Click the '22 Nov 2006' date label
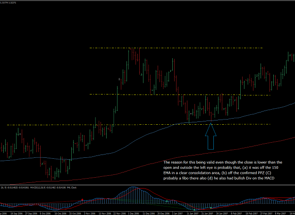This screenshot has height=215, width=295. pos(120,214)
